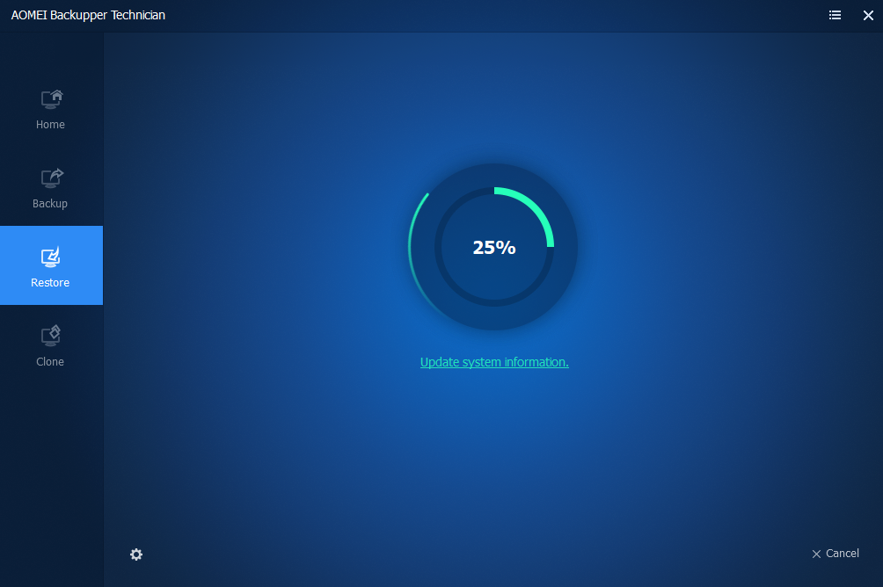Go to the Clone section
883x587 pixels.
(51, 347)
